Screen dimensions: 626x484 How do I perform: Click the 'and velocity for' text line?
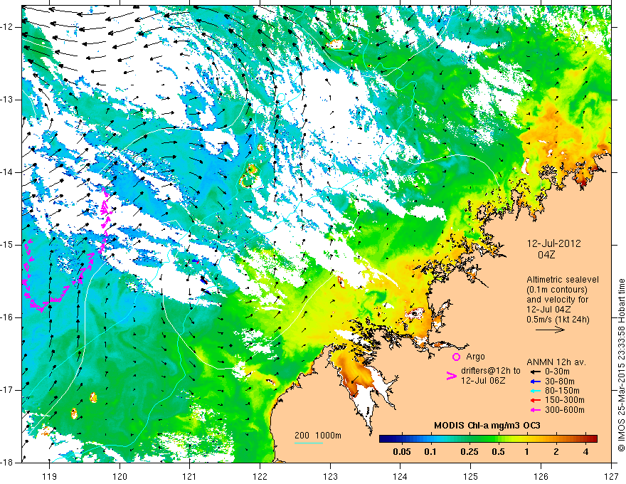[x=557, y=299]
